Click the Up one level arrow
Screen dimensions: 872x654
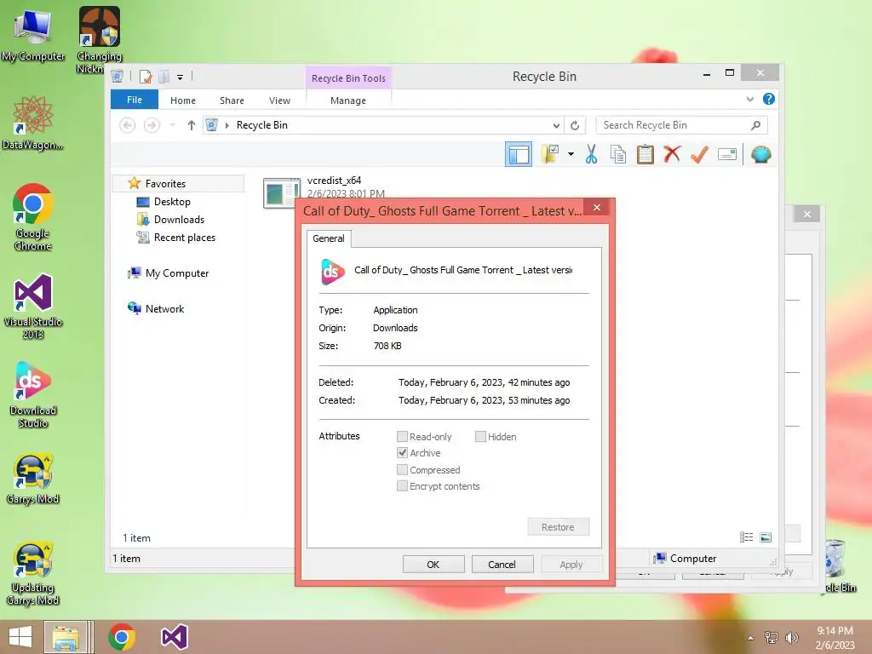(x=192, y=125)
